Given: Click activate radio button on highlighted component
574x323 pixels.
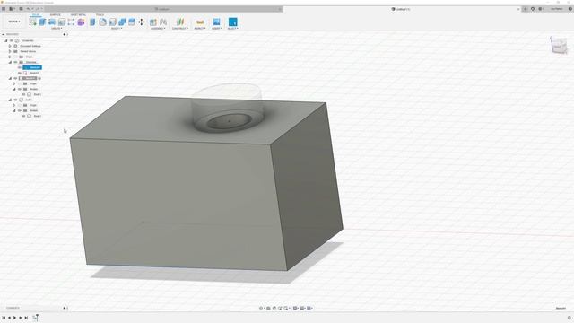Looking at the screenshot, I should [x=39, y=78].
